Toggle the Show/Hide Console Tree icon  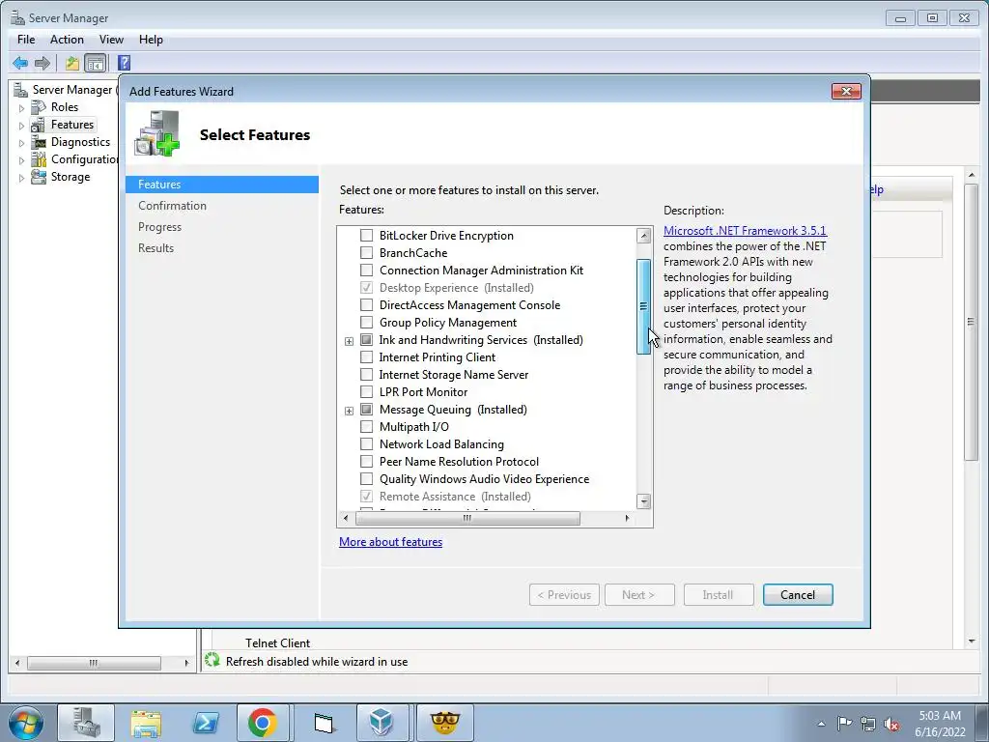[x=96, y=63]
